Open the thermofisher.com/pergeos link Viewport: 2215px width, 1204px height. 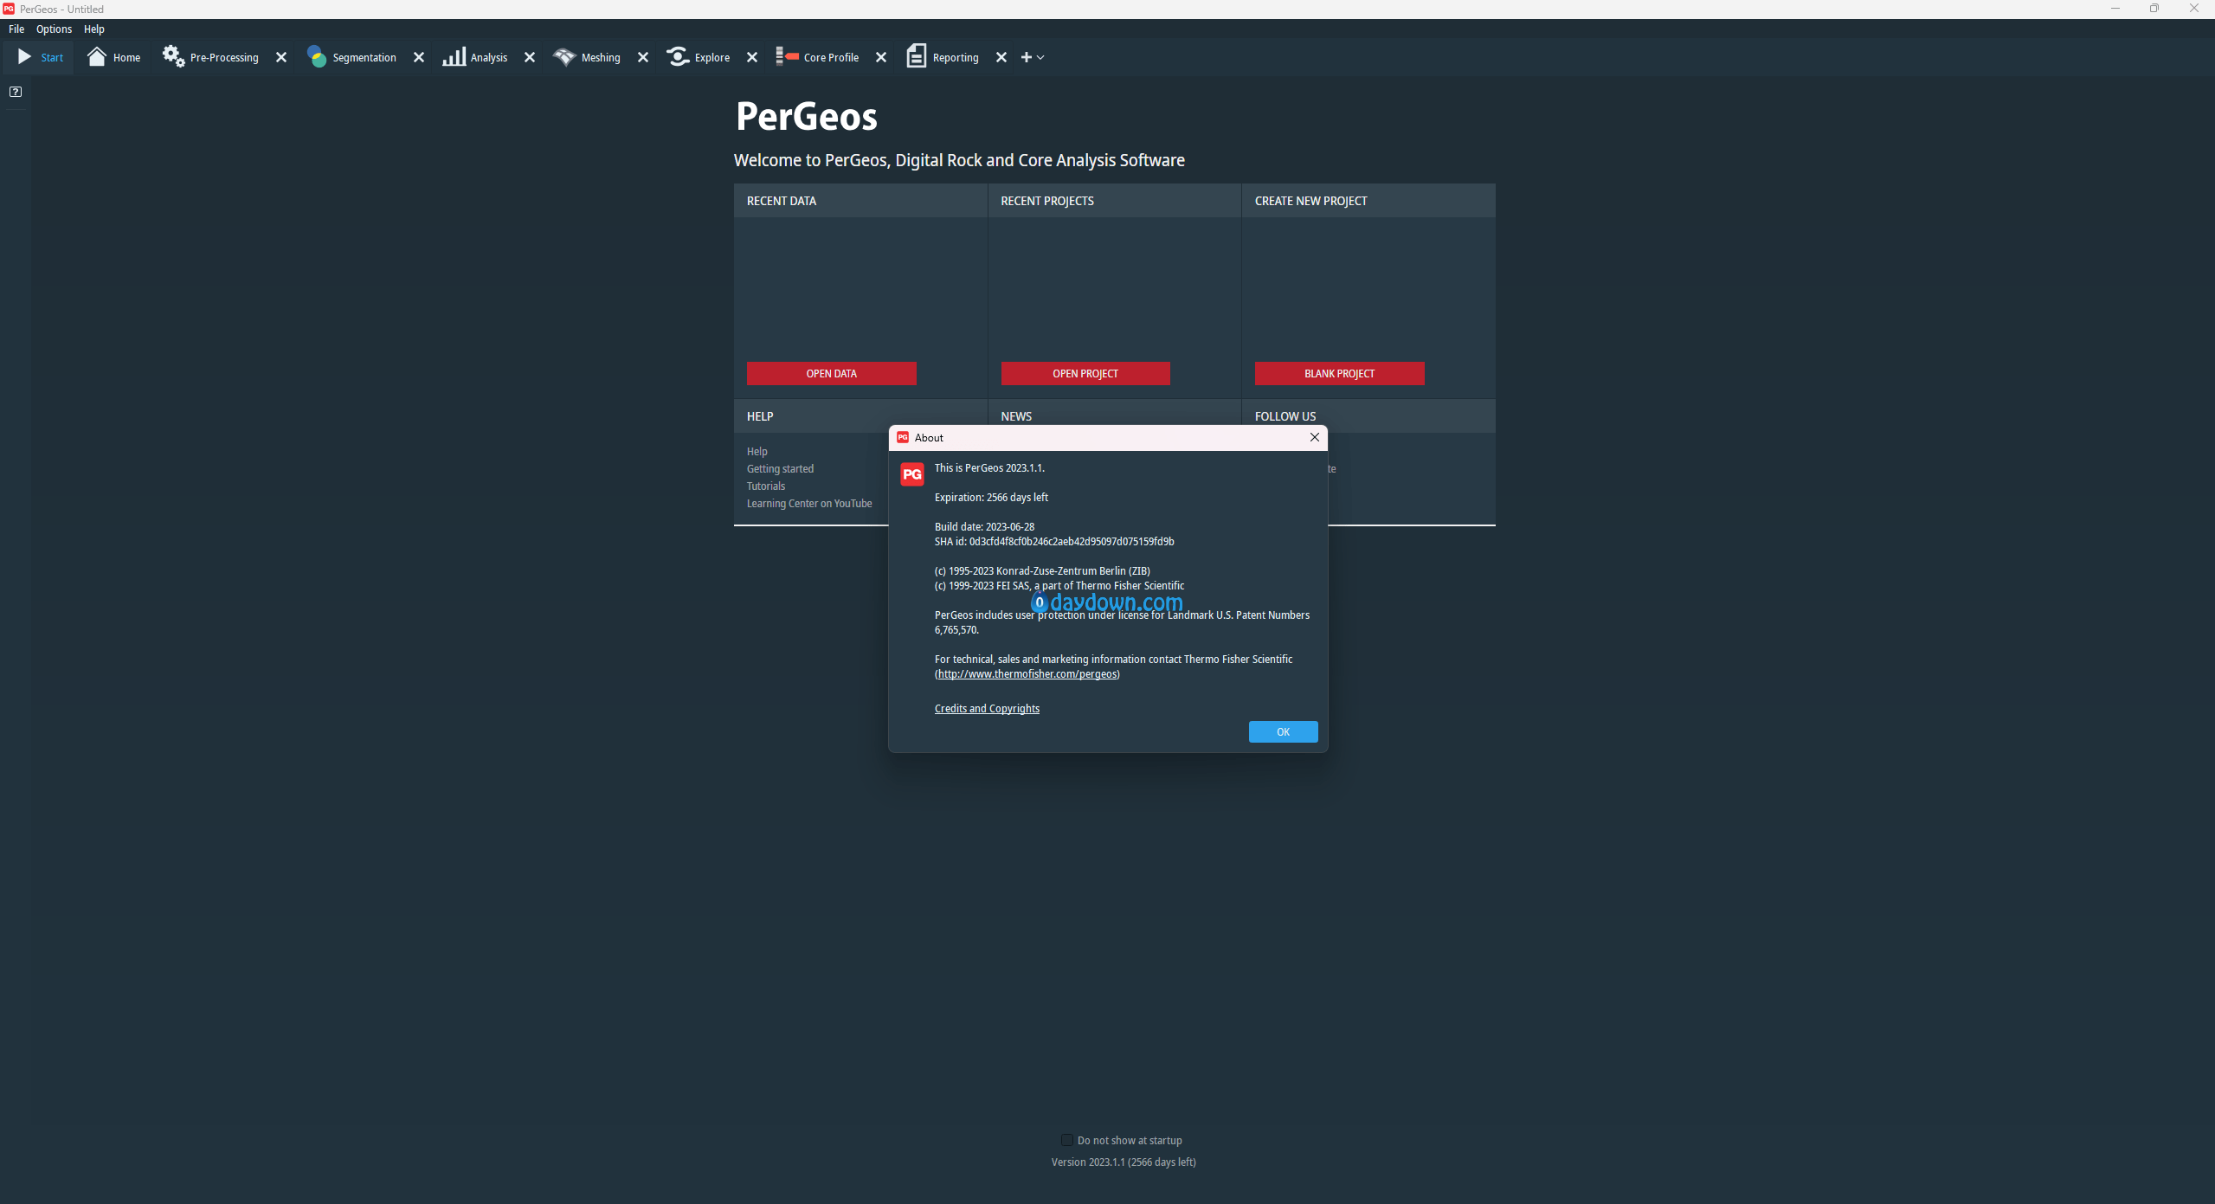(1027, 674)
